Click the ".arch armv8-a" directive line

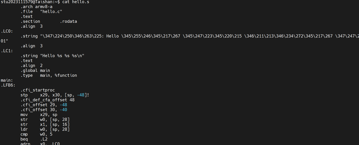pos(36,7)
